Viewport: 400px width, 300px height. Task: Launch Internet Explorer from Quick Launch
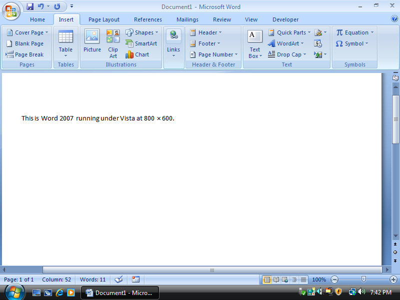(59, 292)
